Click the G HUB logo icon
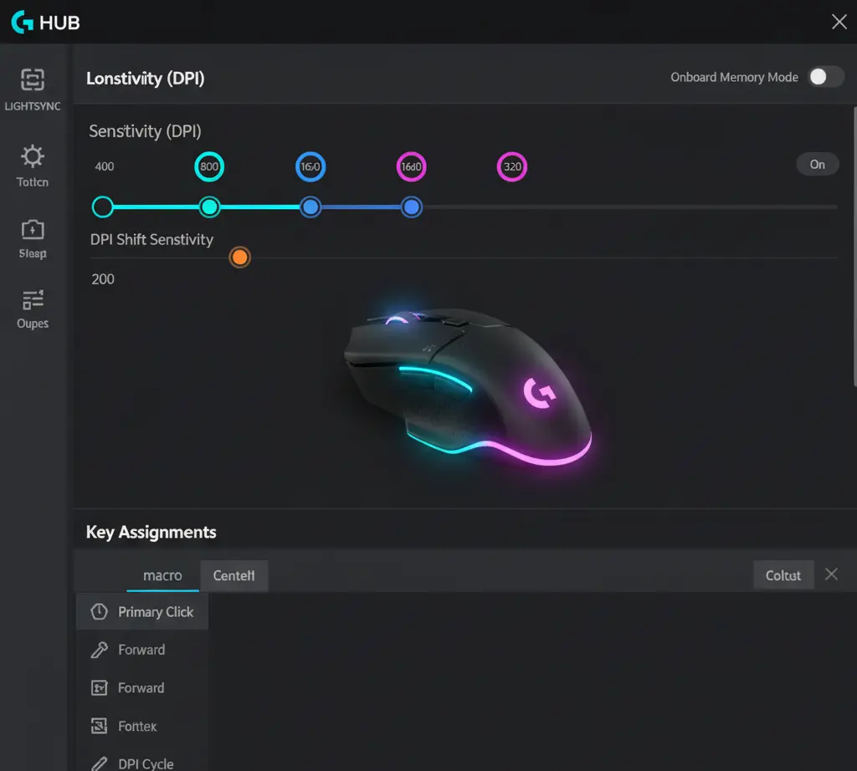 tap(22, 22)
